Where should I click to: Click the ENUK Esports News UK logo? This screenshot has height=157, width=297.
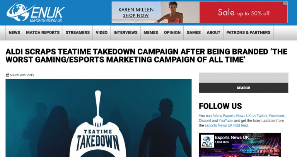[x=36, y=12]
